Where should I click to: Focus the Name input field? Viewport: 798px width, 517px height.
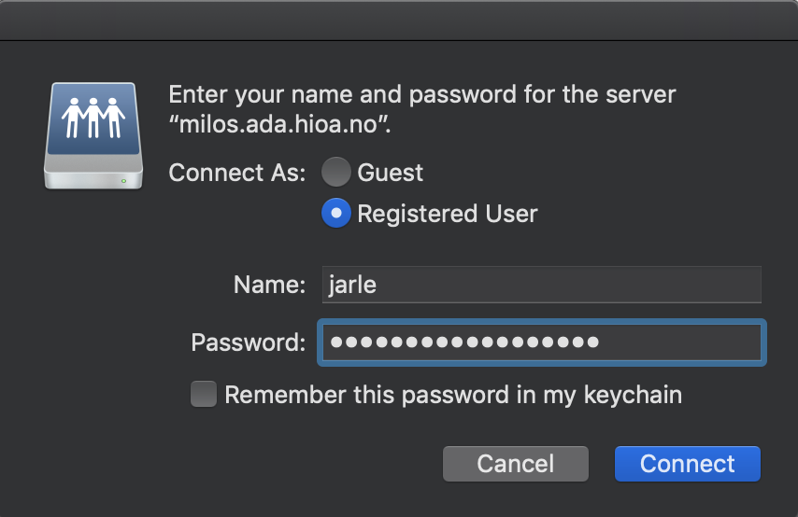pos(542,285)
